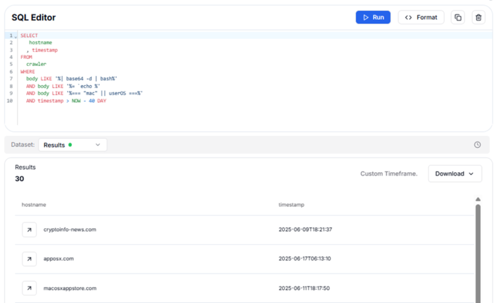The height and width of the screenshot is (303, 494).
Task: Click the 'NOW - 40 DAY' condition line
Action: pyautogui.click(x=66, y=101)
